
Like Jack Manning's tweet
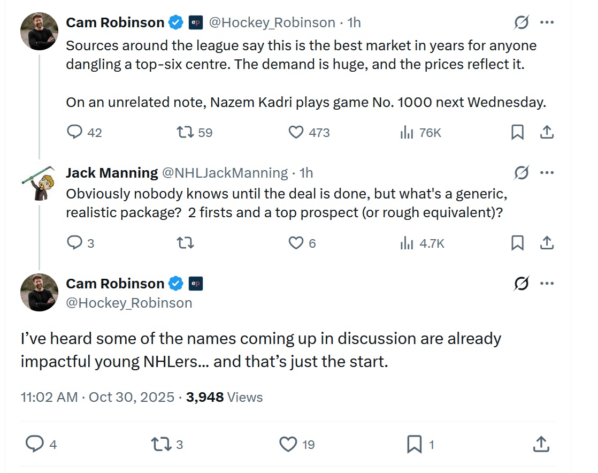point(296,243)
